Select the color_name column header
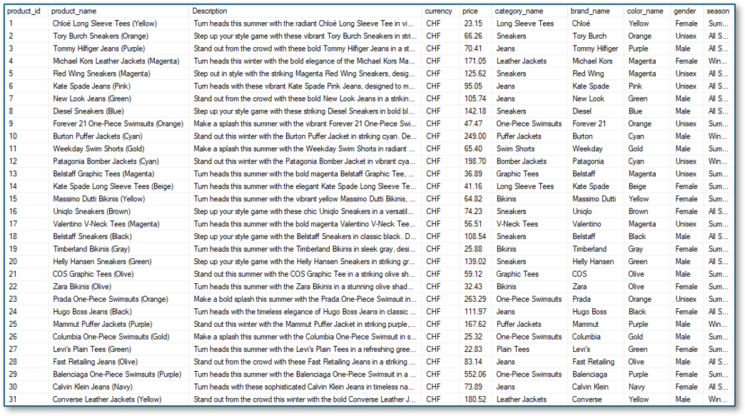 (645, 11)
